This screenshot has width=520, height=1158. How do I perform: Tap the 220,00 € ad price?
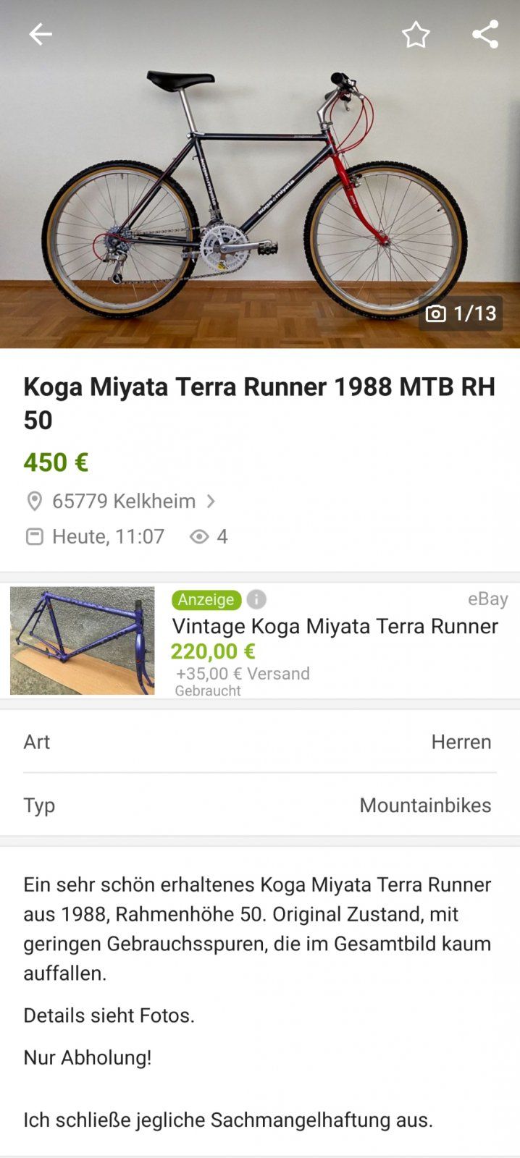coord(213,651)
